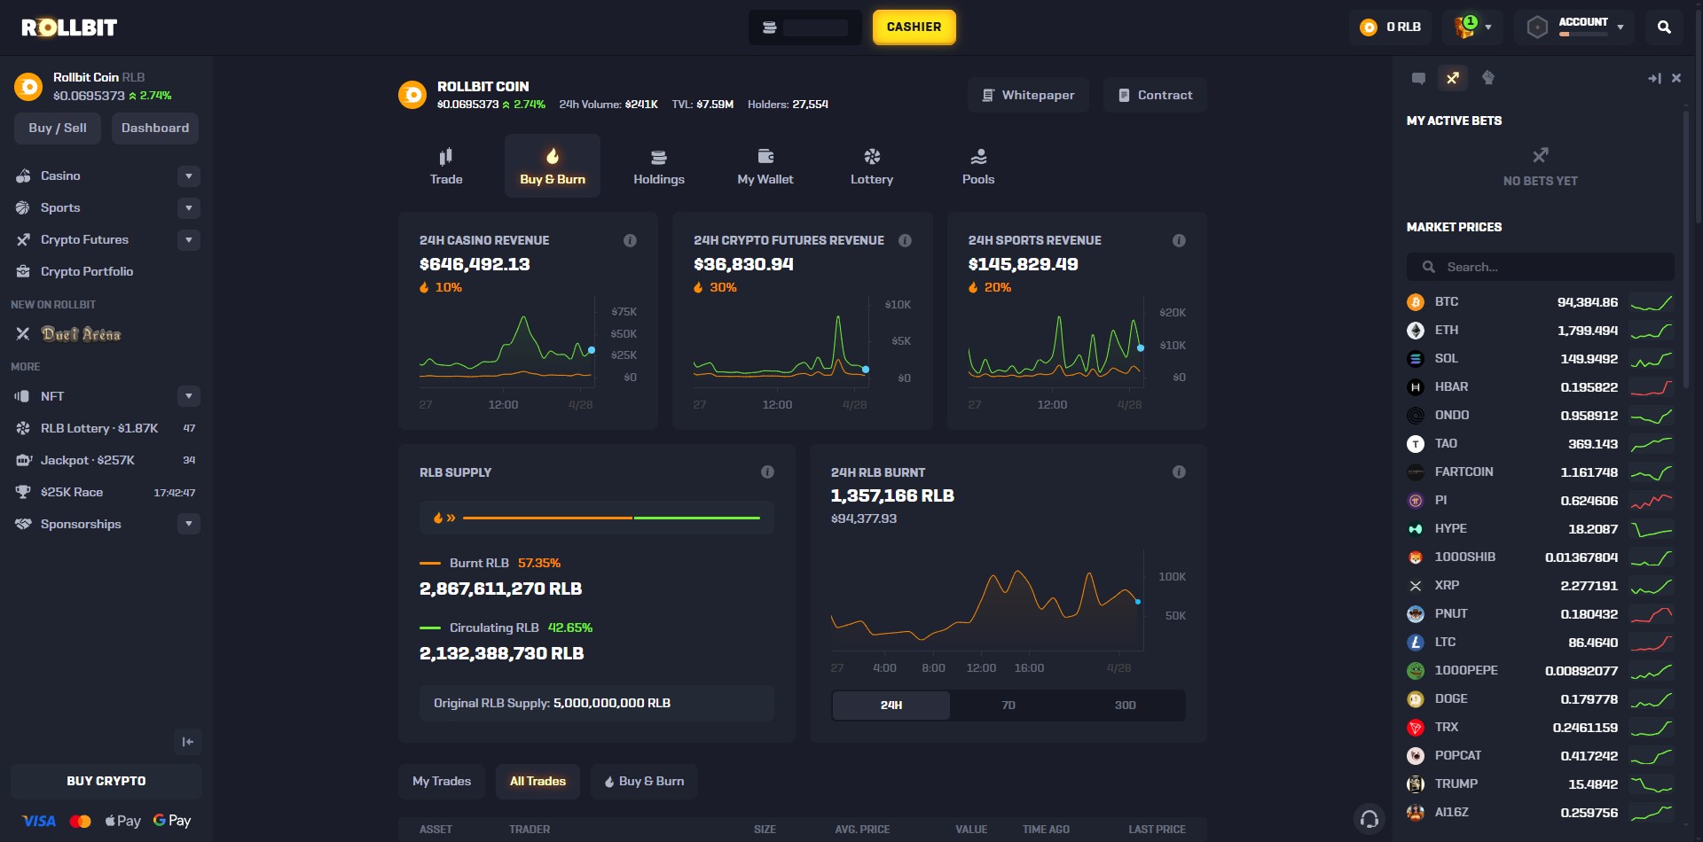
Task: Open RLB Lottery $1.87K entry
Action: point(106,428)
